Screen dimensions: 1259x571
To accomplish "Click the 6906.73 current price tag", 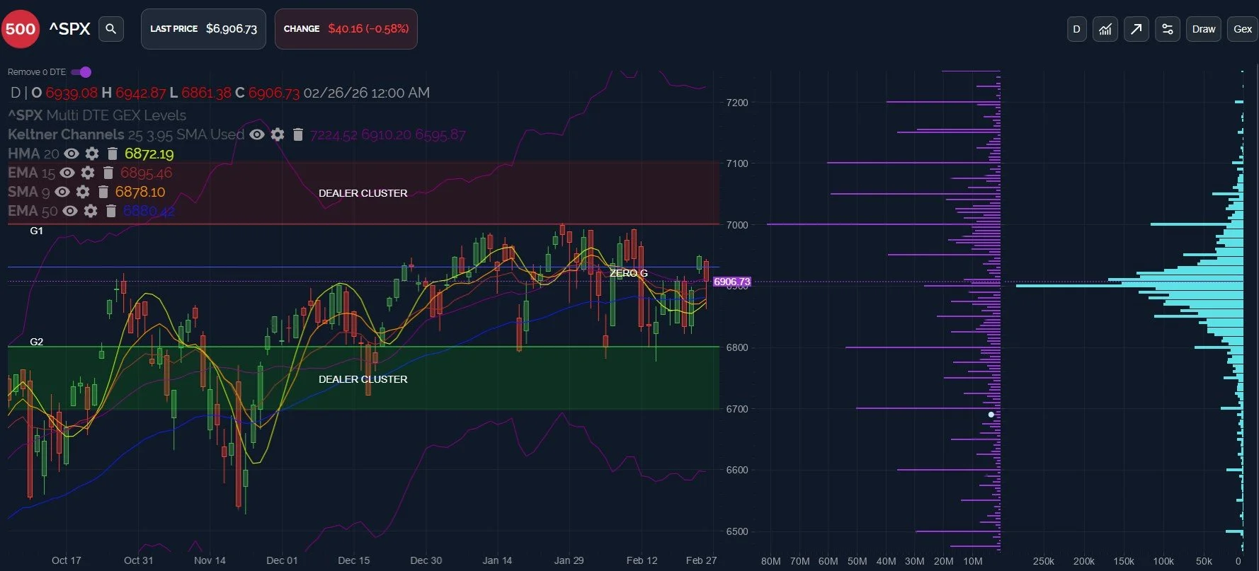I will [731, 282].
